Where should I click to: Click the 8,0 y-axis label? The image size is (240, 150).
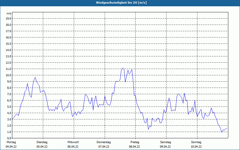pyautogui.click(x=9, y=88)
